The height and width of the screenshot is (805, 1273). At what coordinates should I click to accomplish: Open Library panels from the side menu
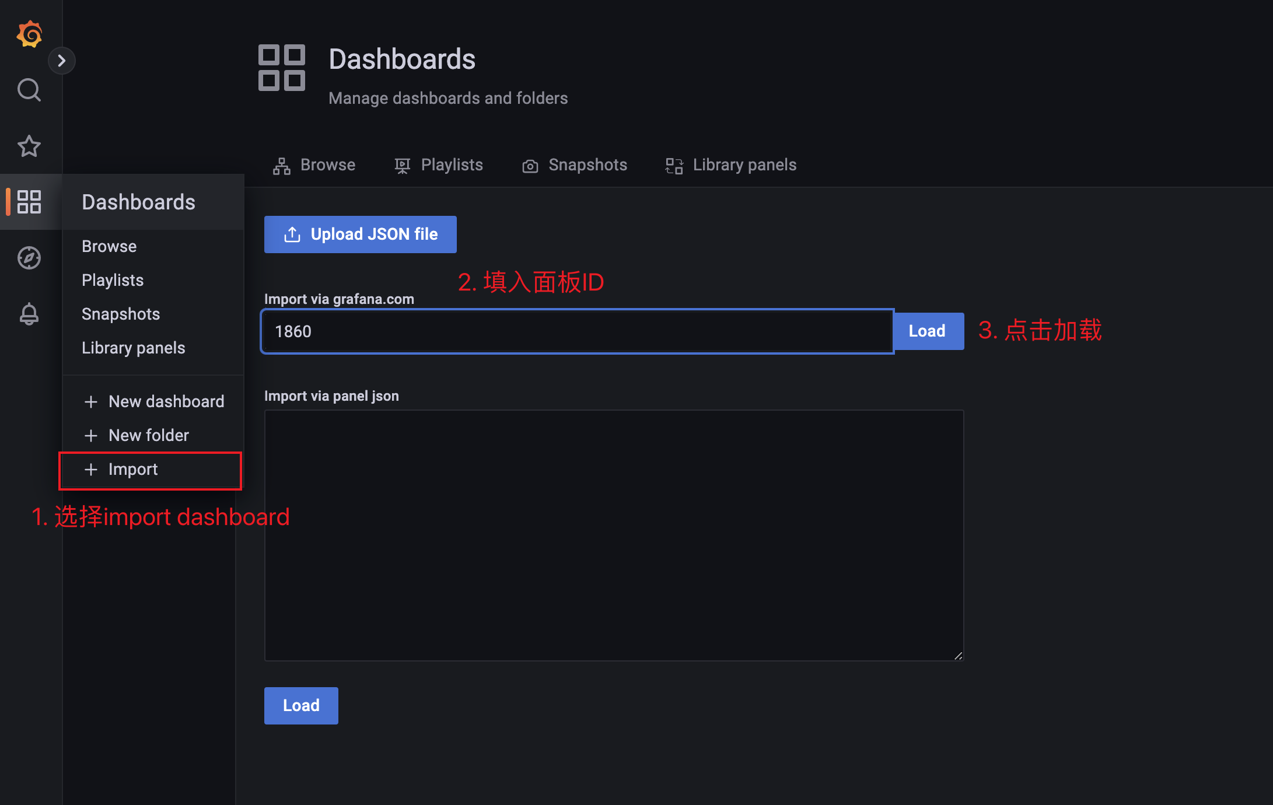(x=133, y=348)
